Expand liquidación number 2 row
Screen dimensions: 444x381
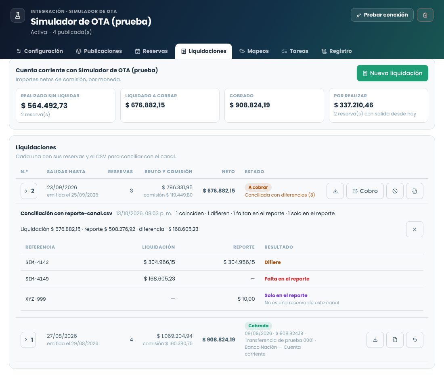click(x=29, y=191)
